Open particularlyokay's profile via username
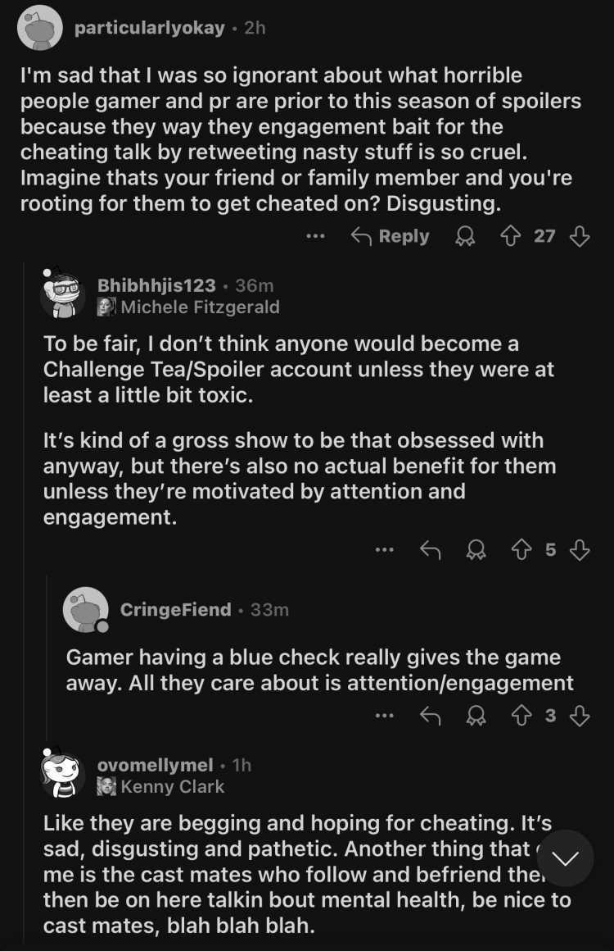This screenshot has width=614, height=951. click(x=150, y=28)
